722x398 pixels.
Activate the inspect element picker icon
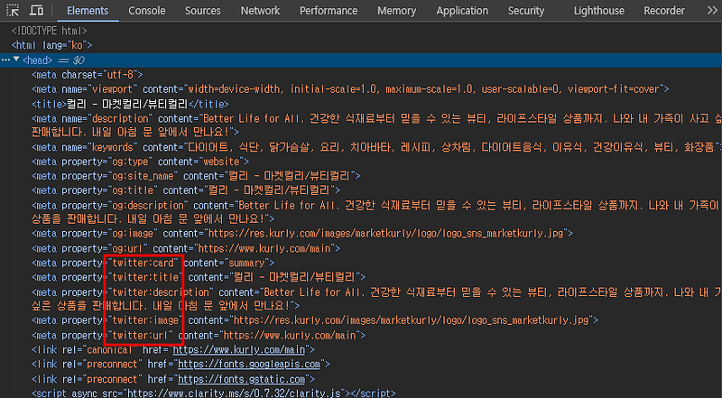coord(13,10)
